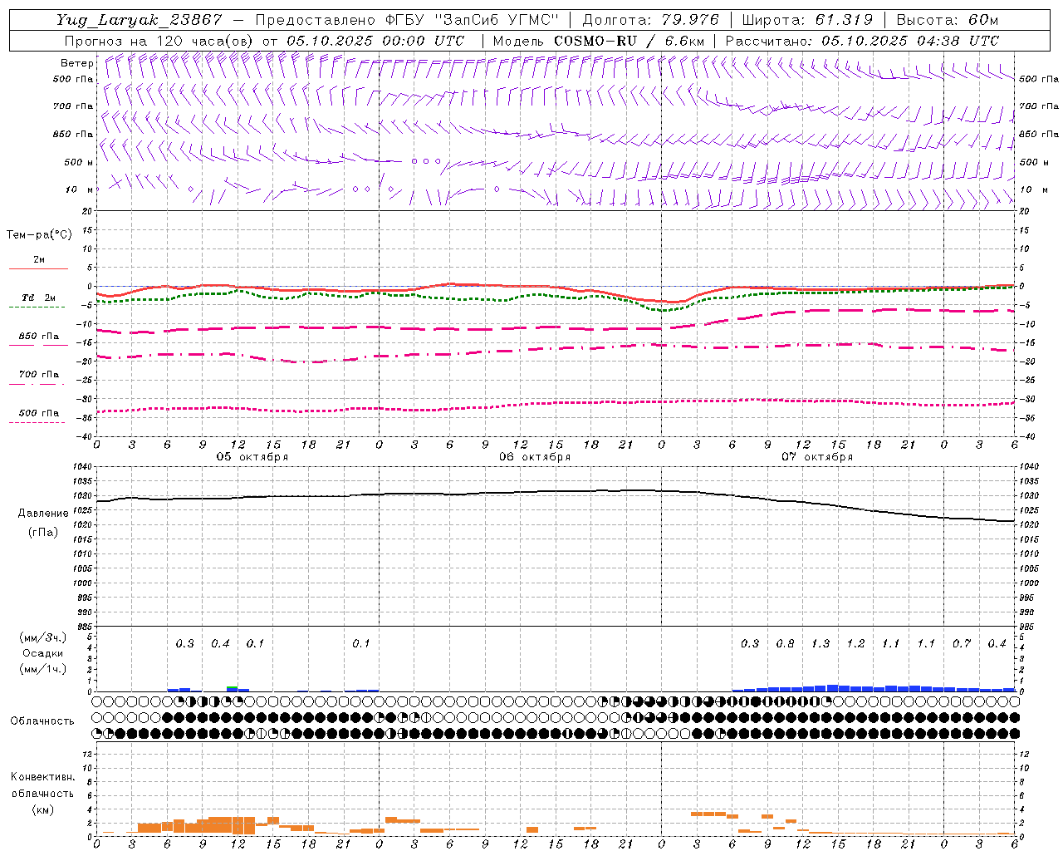Viewport: 1063px width, 851px height.
Task: Click the '1.3' precipitation amount value
Action: pos(821,644)
